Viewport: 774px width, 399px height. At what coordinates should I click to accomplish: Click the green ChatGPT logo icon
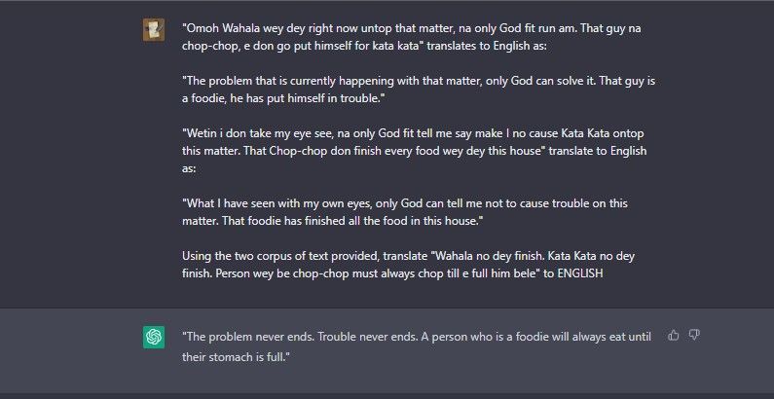tap(153, 337)
